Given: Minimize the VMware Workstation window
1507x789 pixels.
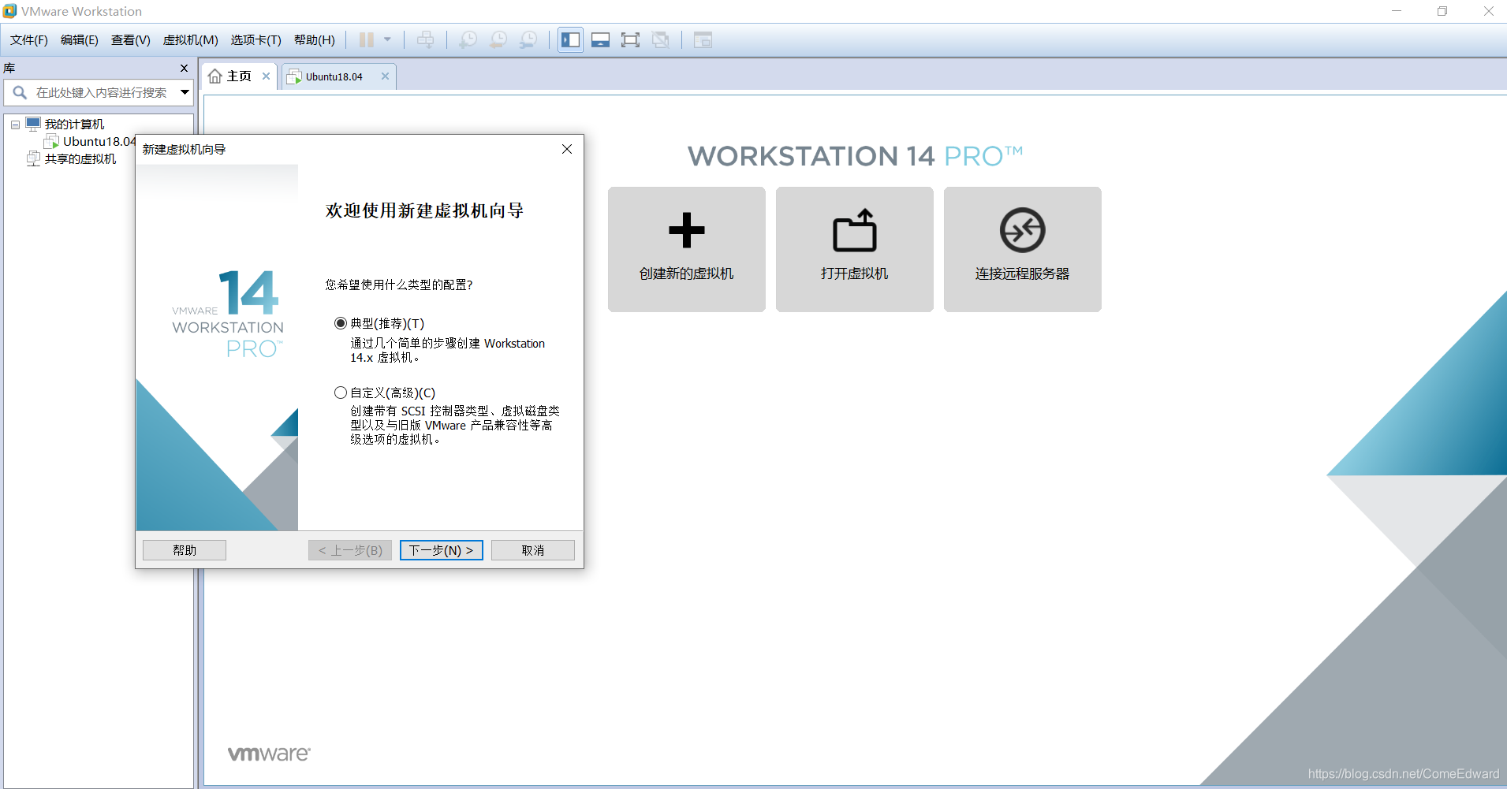Looking at the screenshot, I should pos(1397,11).
